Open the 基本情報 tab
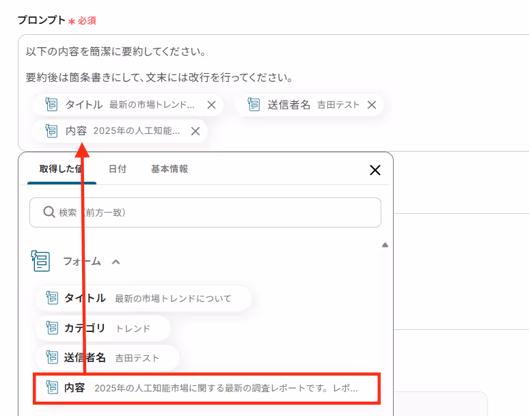The width and height of the screenshot is (529, 416). [x=169, y=169]
